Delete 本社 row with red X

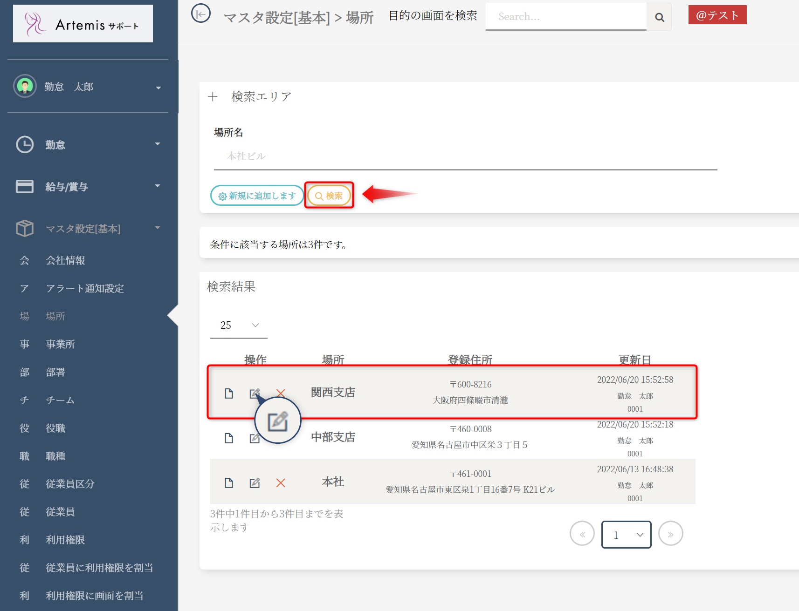point(281,483)
